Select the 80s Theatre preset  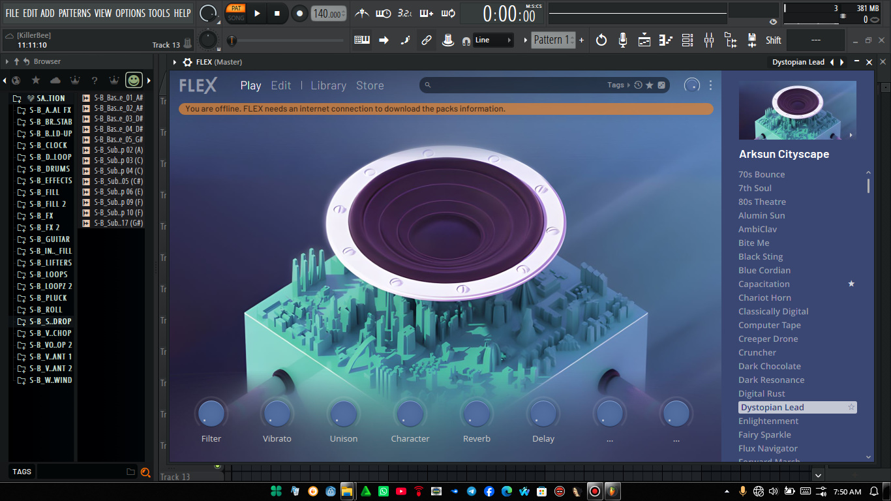(x=762, y=202)
